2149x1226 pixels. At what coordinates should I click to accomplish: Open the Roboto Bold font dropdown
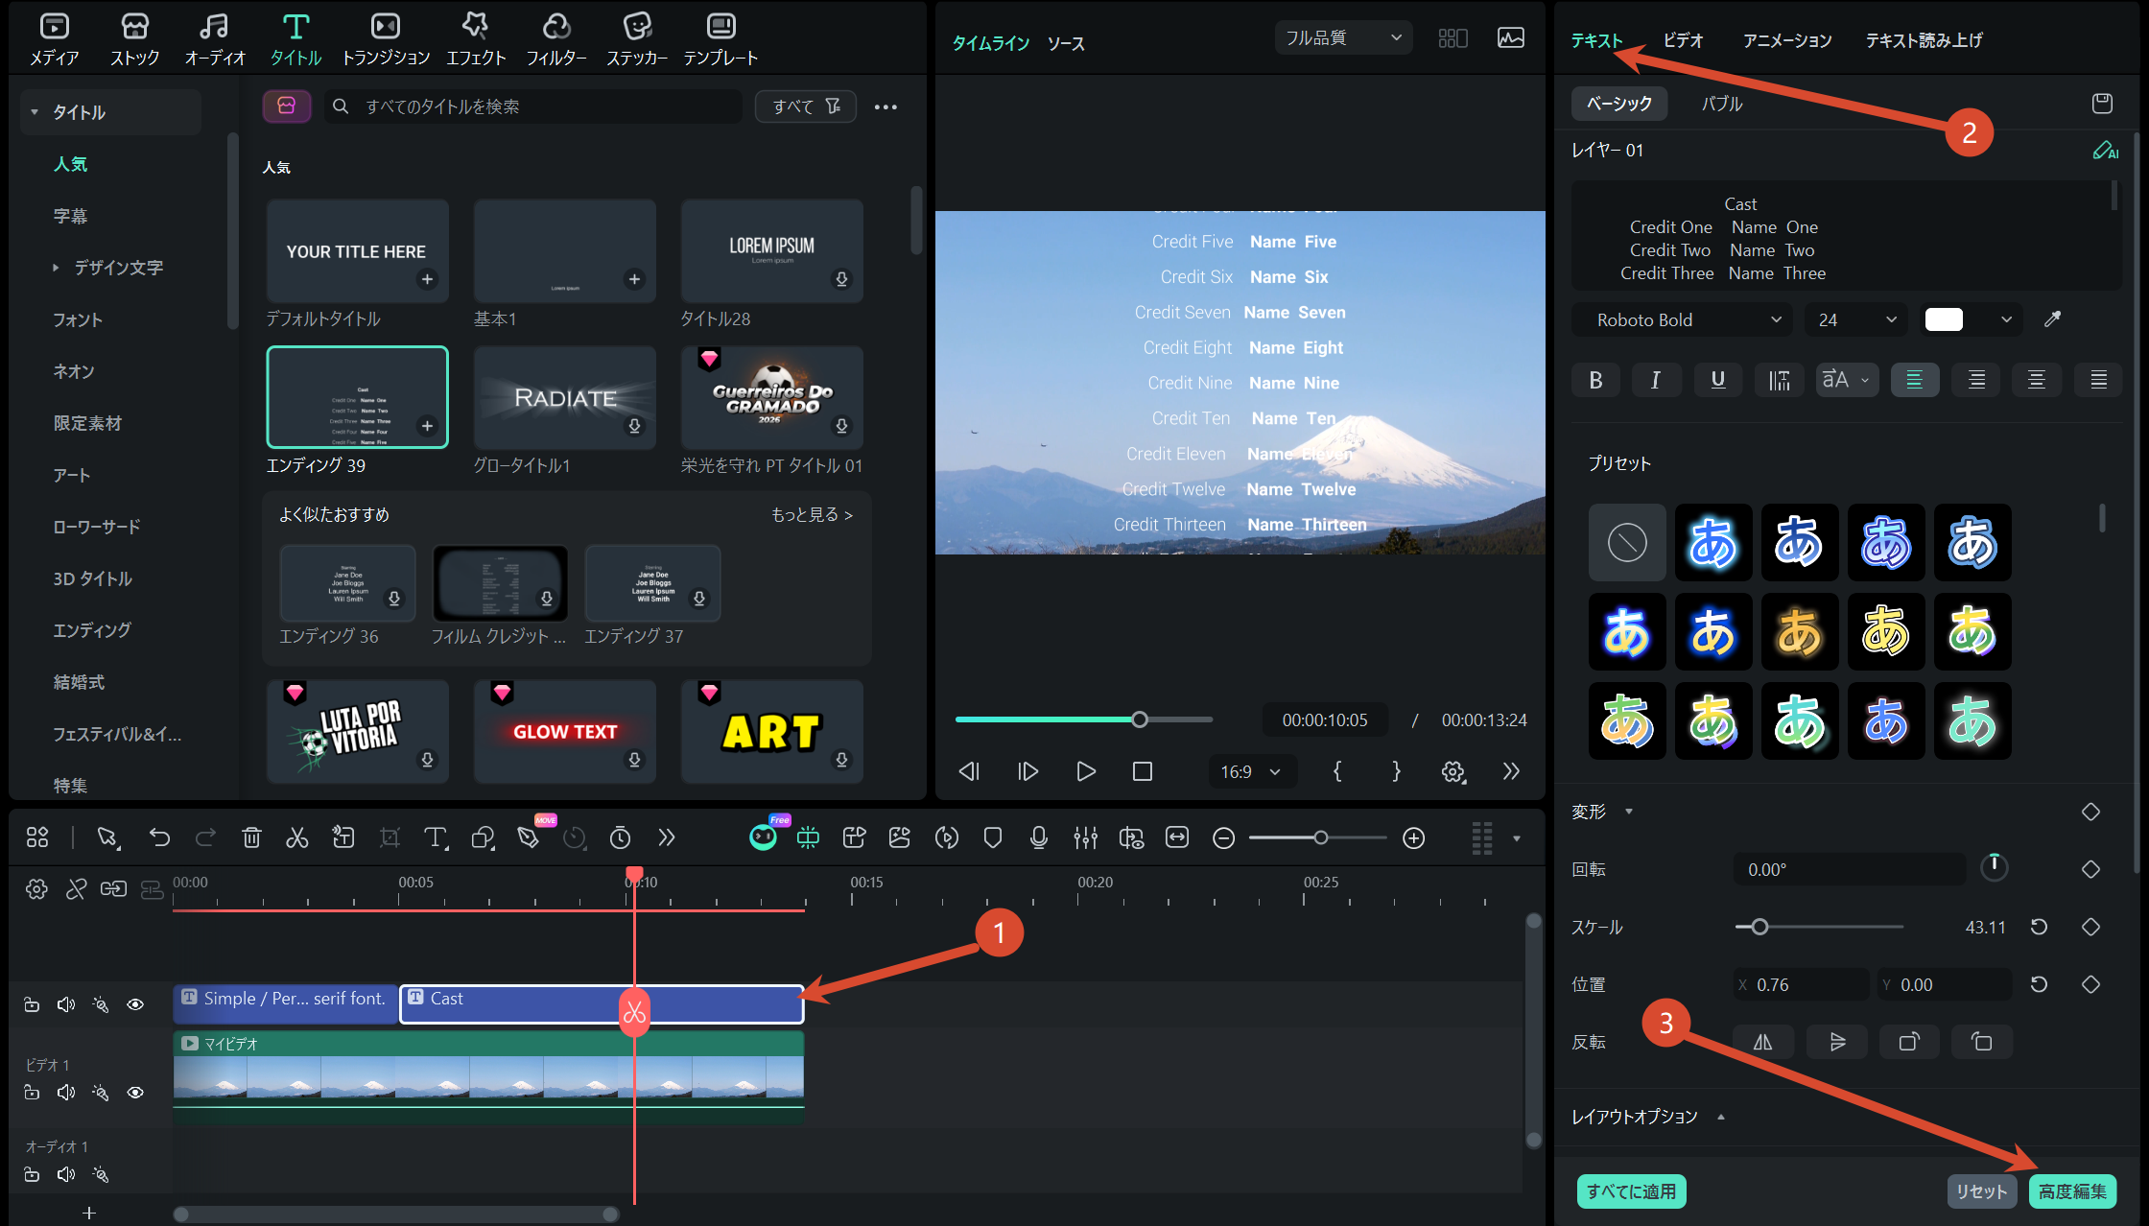click(1684, 320)
